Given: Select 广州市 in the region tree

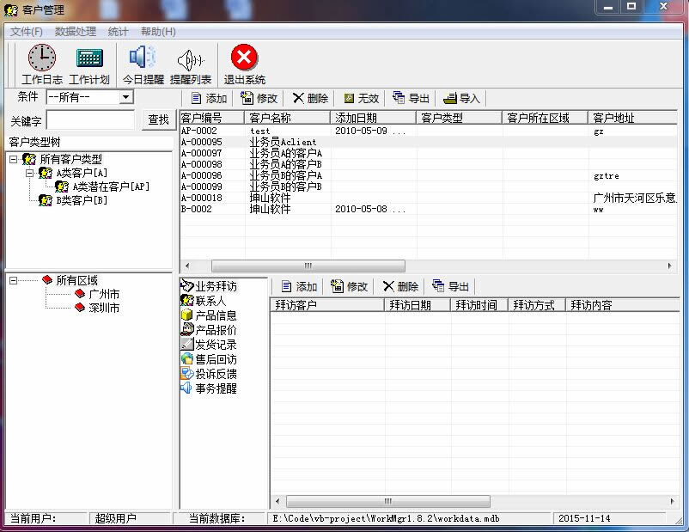Looking at the screenshot, I should [104, 294].
